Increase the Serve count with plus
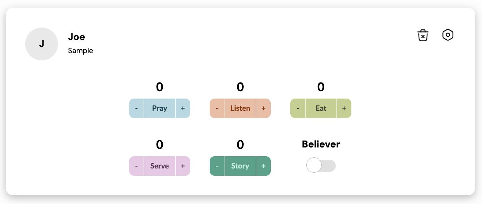 tap(183, 166)
